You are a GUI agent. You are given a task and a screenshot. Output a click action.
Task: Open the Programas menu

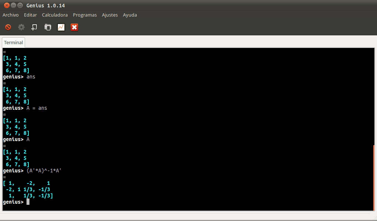click(85, 15)
